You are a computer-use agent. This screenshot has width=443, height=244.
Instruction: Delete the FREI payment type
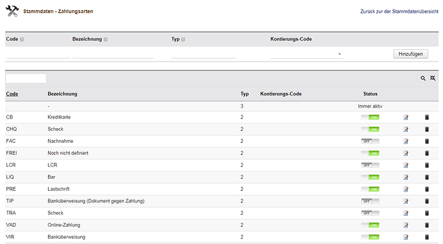tap(427, 153)
